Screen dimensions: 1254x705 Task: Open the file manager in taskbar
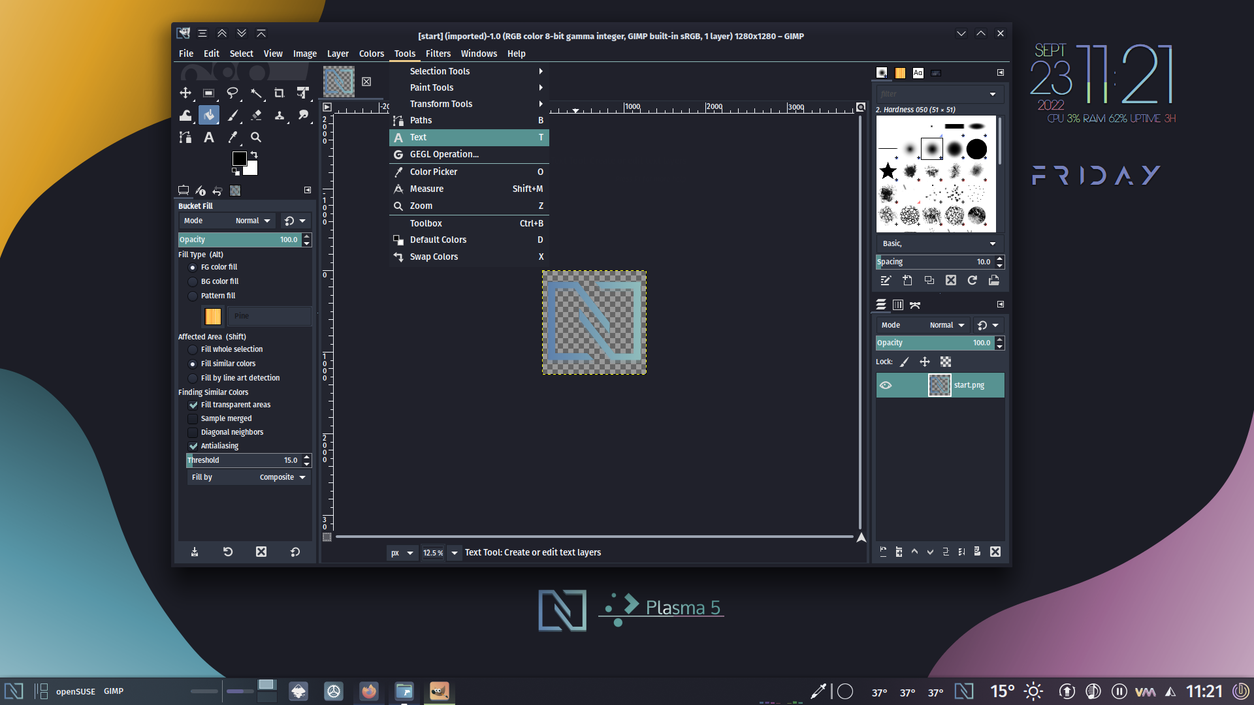tap(404, 691)
